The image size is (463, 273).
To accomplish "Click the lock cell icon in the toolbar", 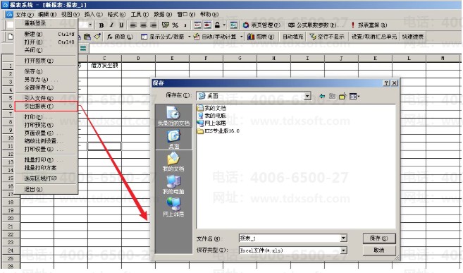I will [217, 25].
